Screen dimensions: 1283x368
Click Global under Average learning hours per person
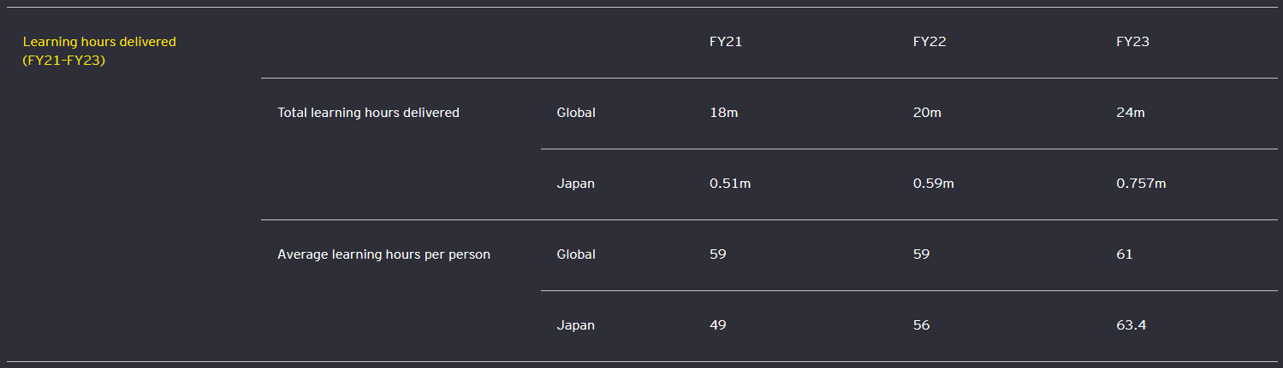pyautogui.click(x=575, y=254)
